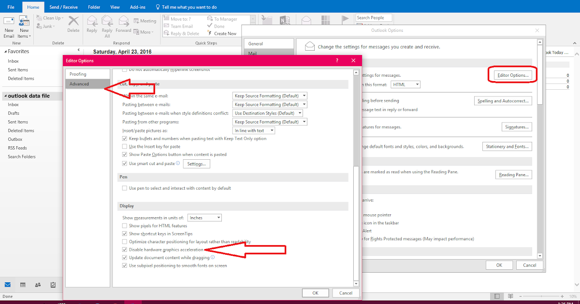The width and height of the screenshot is (580, 304).
Task: Enable Use pen to select checkbox
Action: [x=125, y=188]
